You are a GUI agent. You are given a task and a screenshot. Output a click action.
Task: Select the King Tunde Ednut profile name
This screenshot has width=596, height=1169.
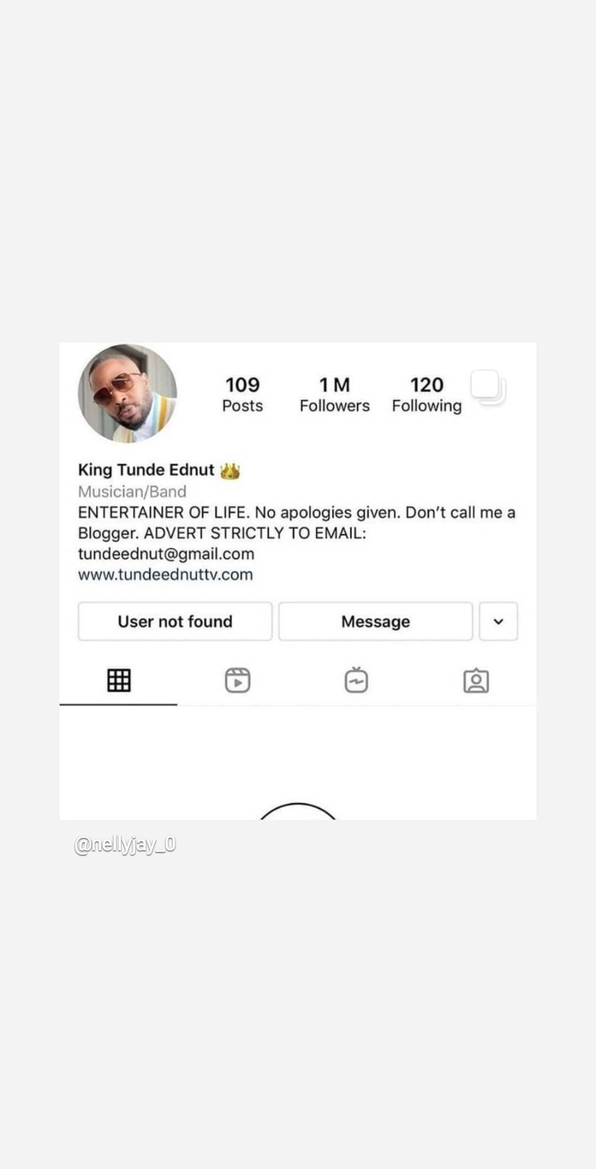(x=147, y=470)
